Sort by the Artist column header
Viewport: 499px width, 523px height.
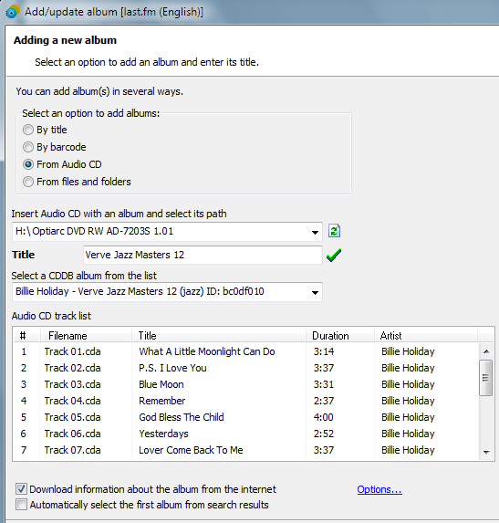click(x=426, y=335)
